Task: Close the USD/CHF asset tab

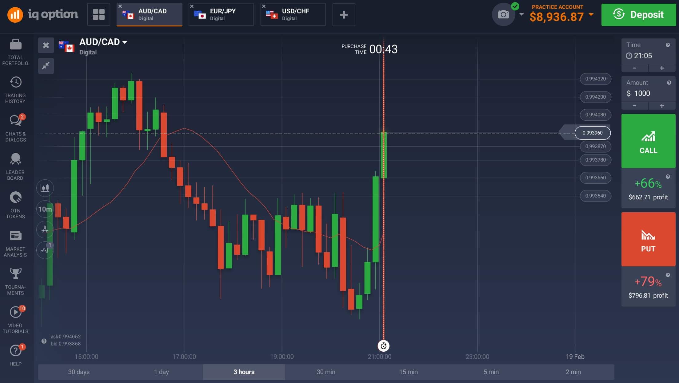Action: pos(264,6)
